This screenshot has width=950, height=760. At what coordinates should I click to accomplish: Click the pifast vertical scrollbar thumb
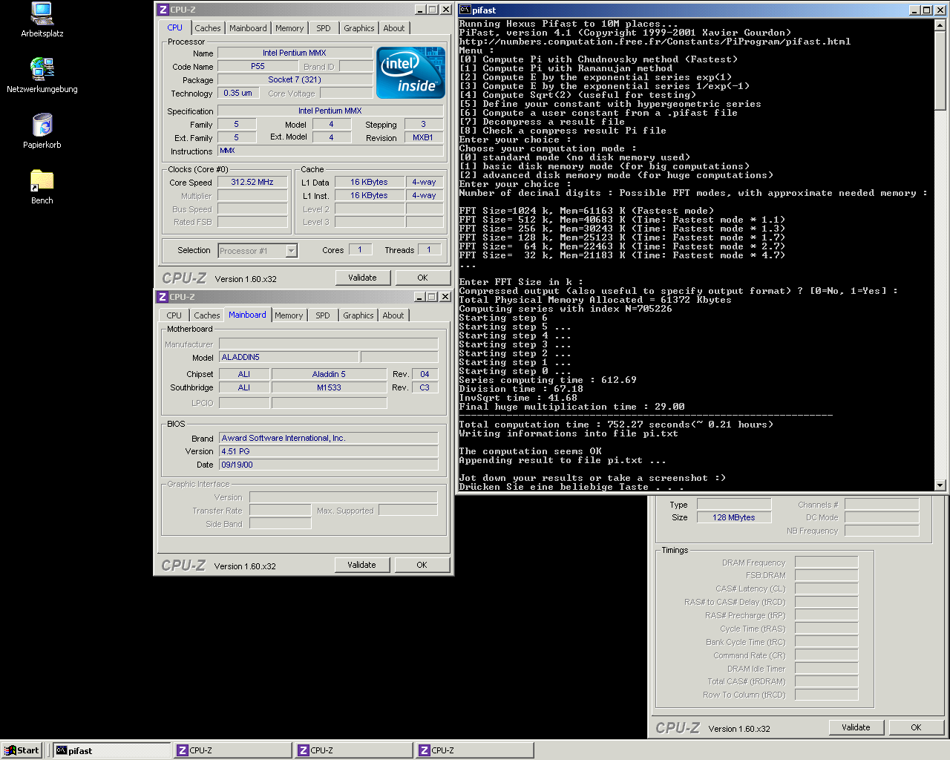coord(940,71)
